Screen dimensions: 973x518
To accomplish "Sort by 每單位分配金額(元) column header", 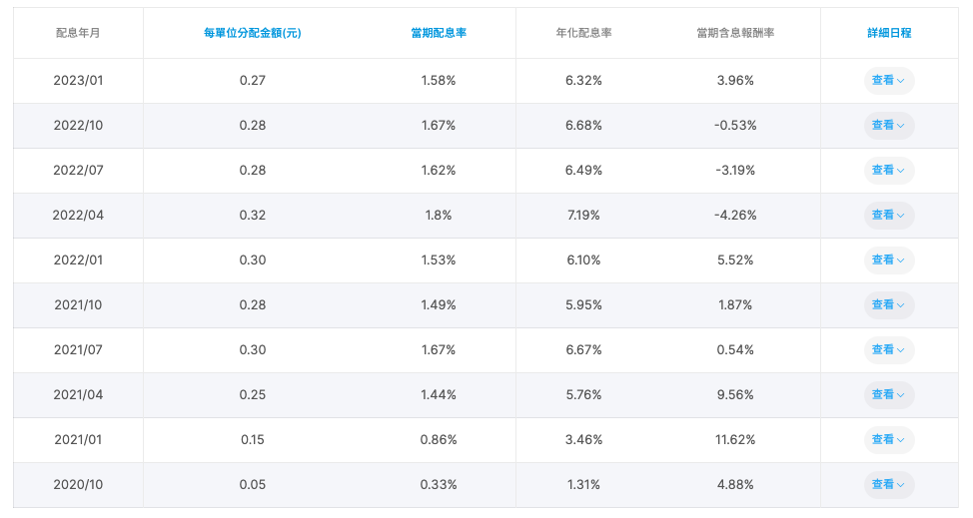I will pos(252,33).
